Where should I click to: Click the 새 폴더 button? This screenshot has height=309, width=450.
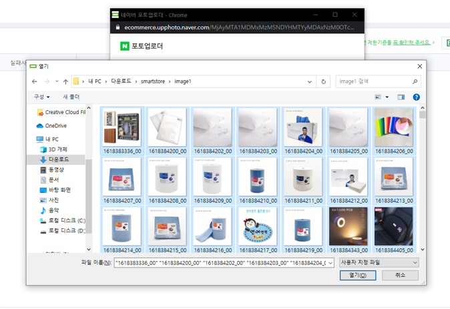[71, 97]
